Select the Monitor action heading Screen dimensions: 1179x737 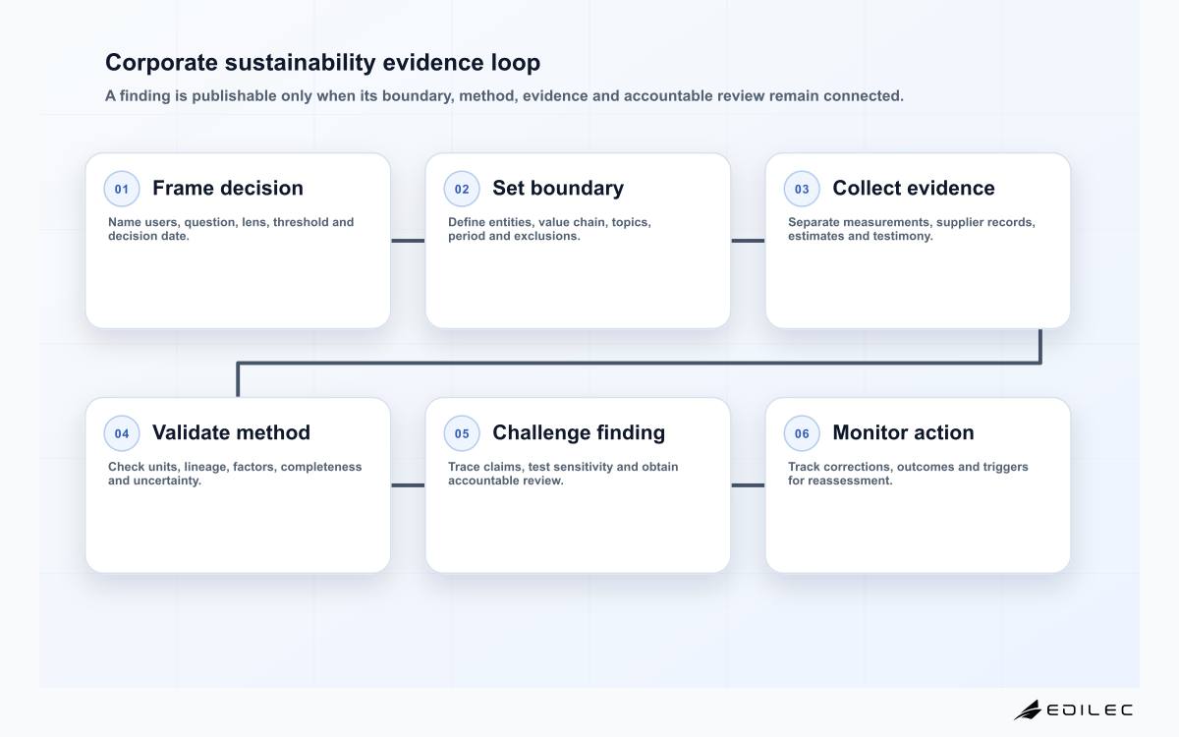903,432
